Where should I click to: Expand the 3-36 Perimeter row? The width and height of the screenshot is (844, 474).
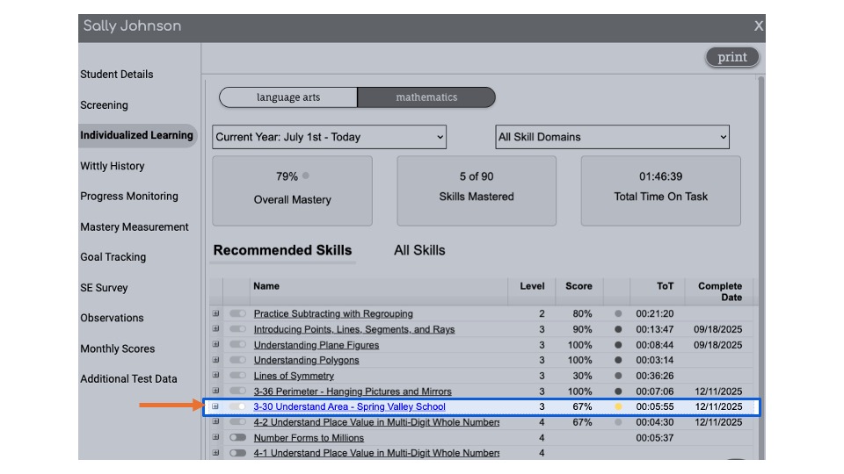click(216, 391)
